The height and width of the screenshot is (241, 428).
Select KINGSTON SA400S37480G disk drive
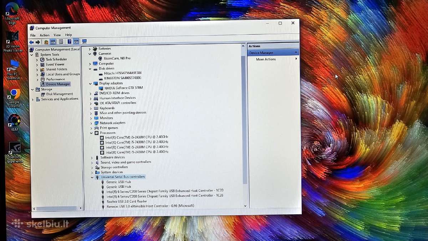123,78
